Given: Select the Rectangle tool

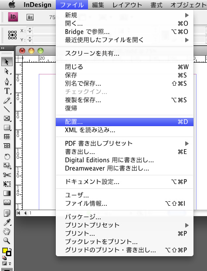Looking at the screenshot, I should (7, 127).
